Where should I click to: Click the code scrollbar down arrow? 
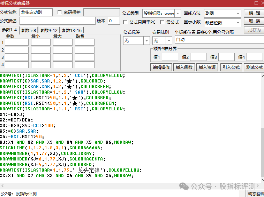263,180
